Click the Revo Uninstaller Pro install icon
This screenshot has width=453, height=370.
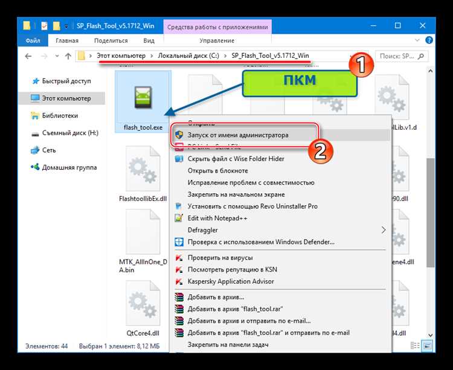(179, 206)
